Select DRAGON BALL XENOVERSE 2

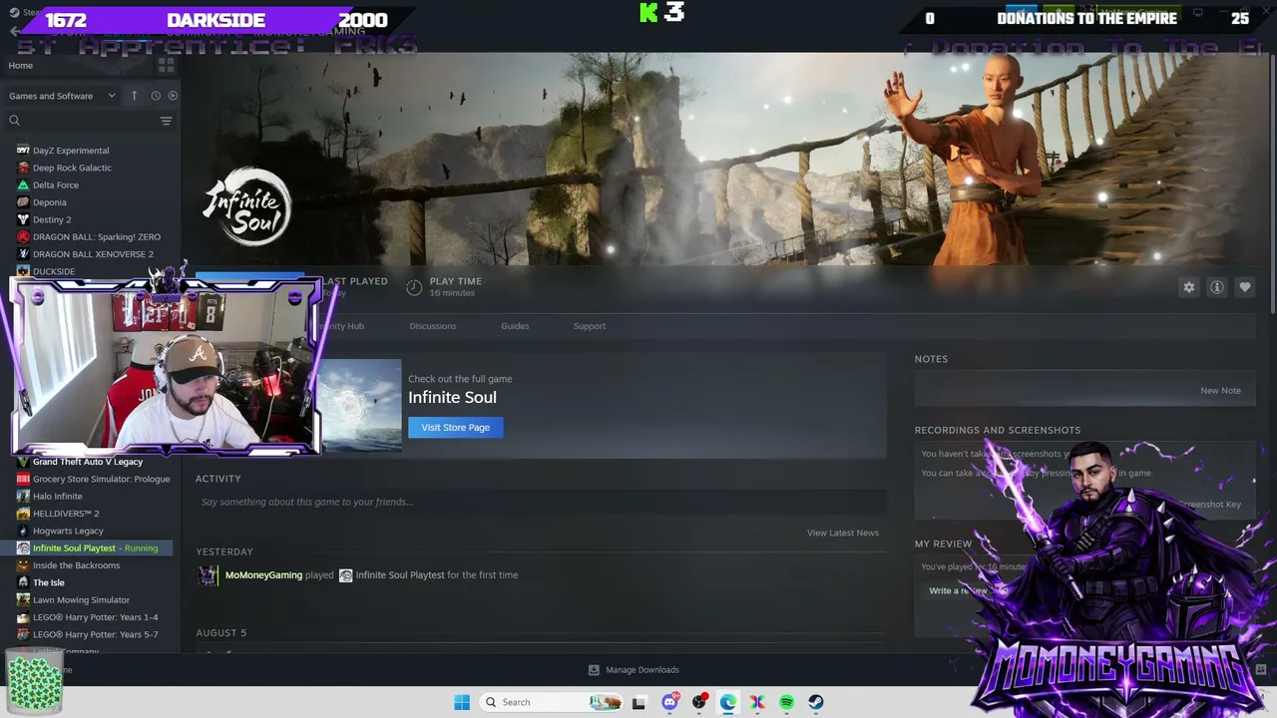(x=93, y=254)
